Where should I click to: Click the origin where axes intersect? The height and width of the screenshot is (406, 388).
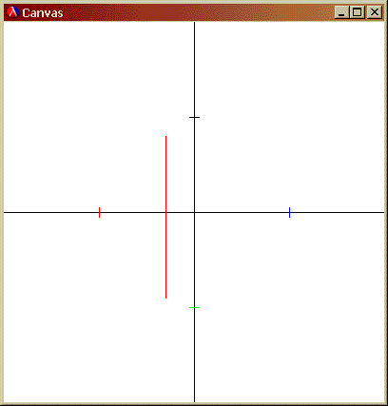pyautogui.click(x=194, y=212)
